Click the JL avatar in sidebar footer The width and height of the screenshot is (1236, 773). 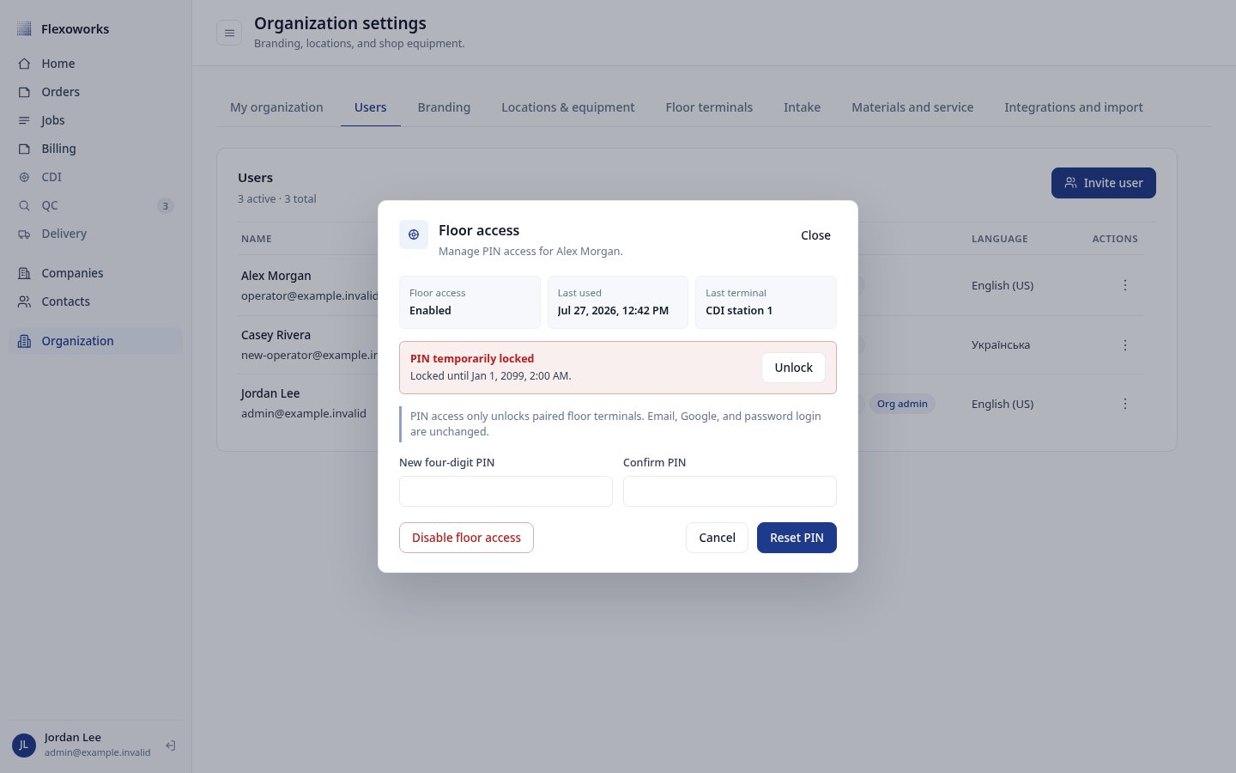24,746
